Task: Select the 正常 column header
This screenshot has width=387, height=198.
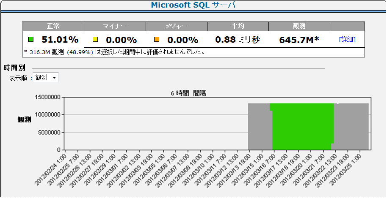Action: tap(53, 26)
